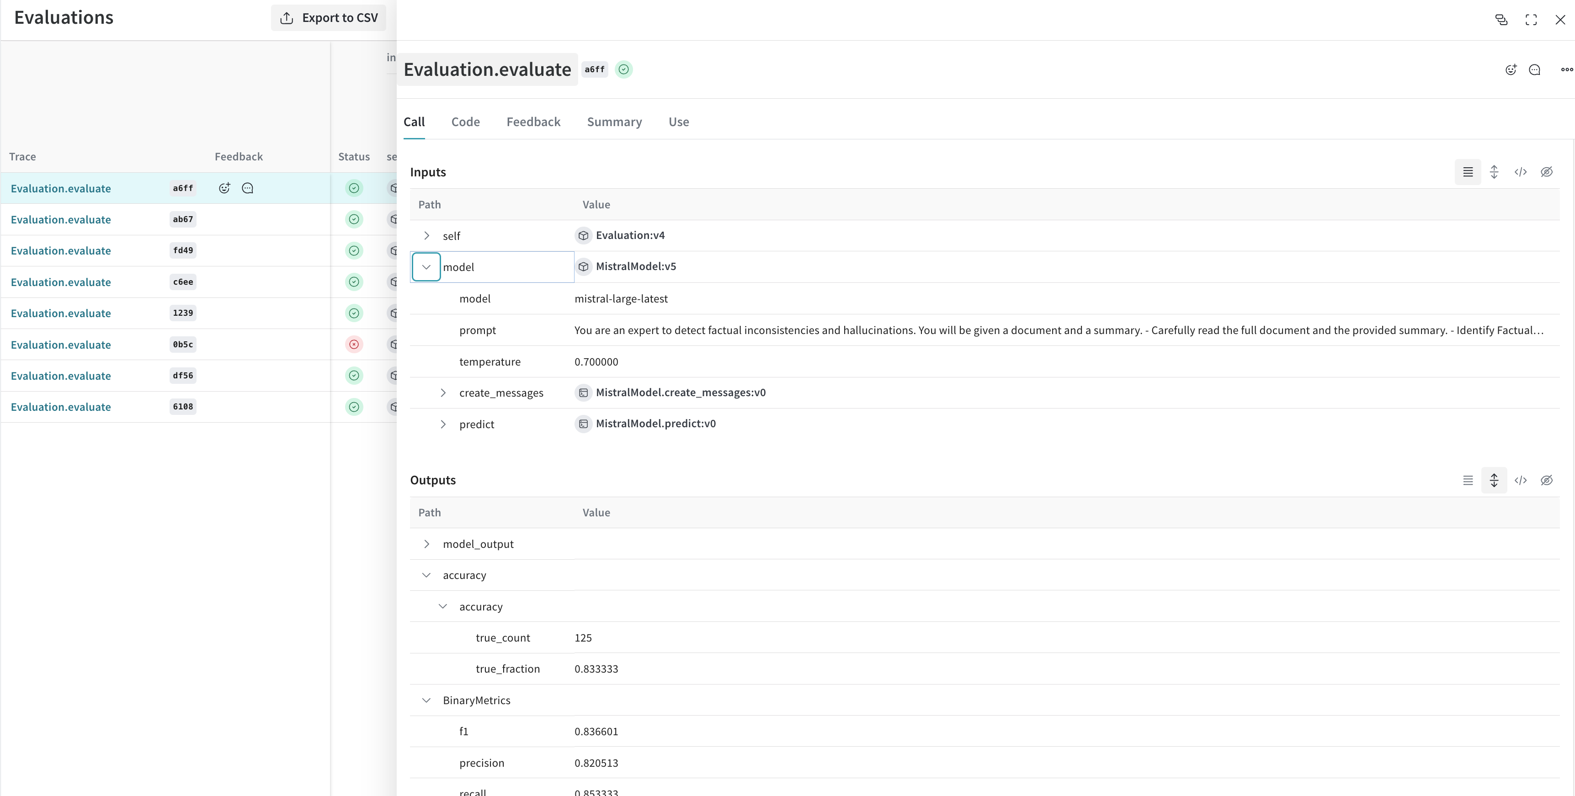Collapse the BinaryMetrics output group
The image size is (1575, 796).
pyautogui.click(x=426, y=700)
